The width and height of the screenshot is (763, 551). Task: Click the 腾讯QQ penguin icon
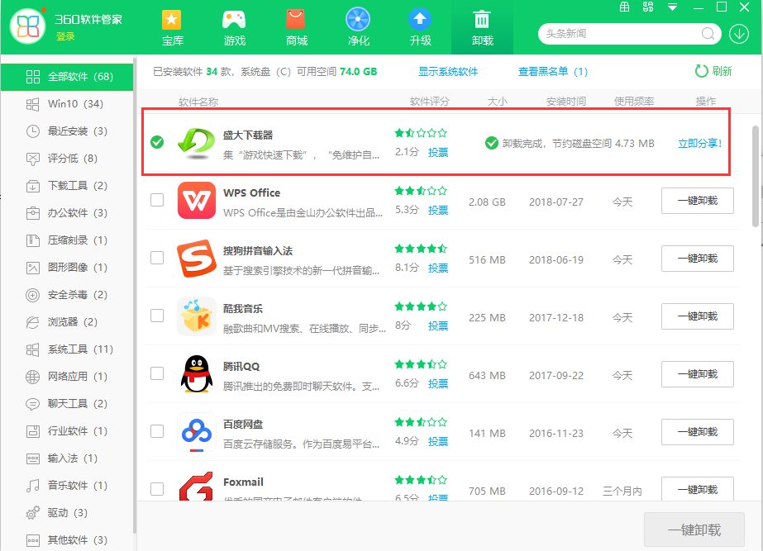tap(197, 374)
